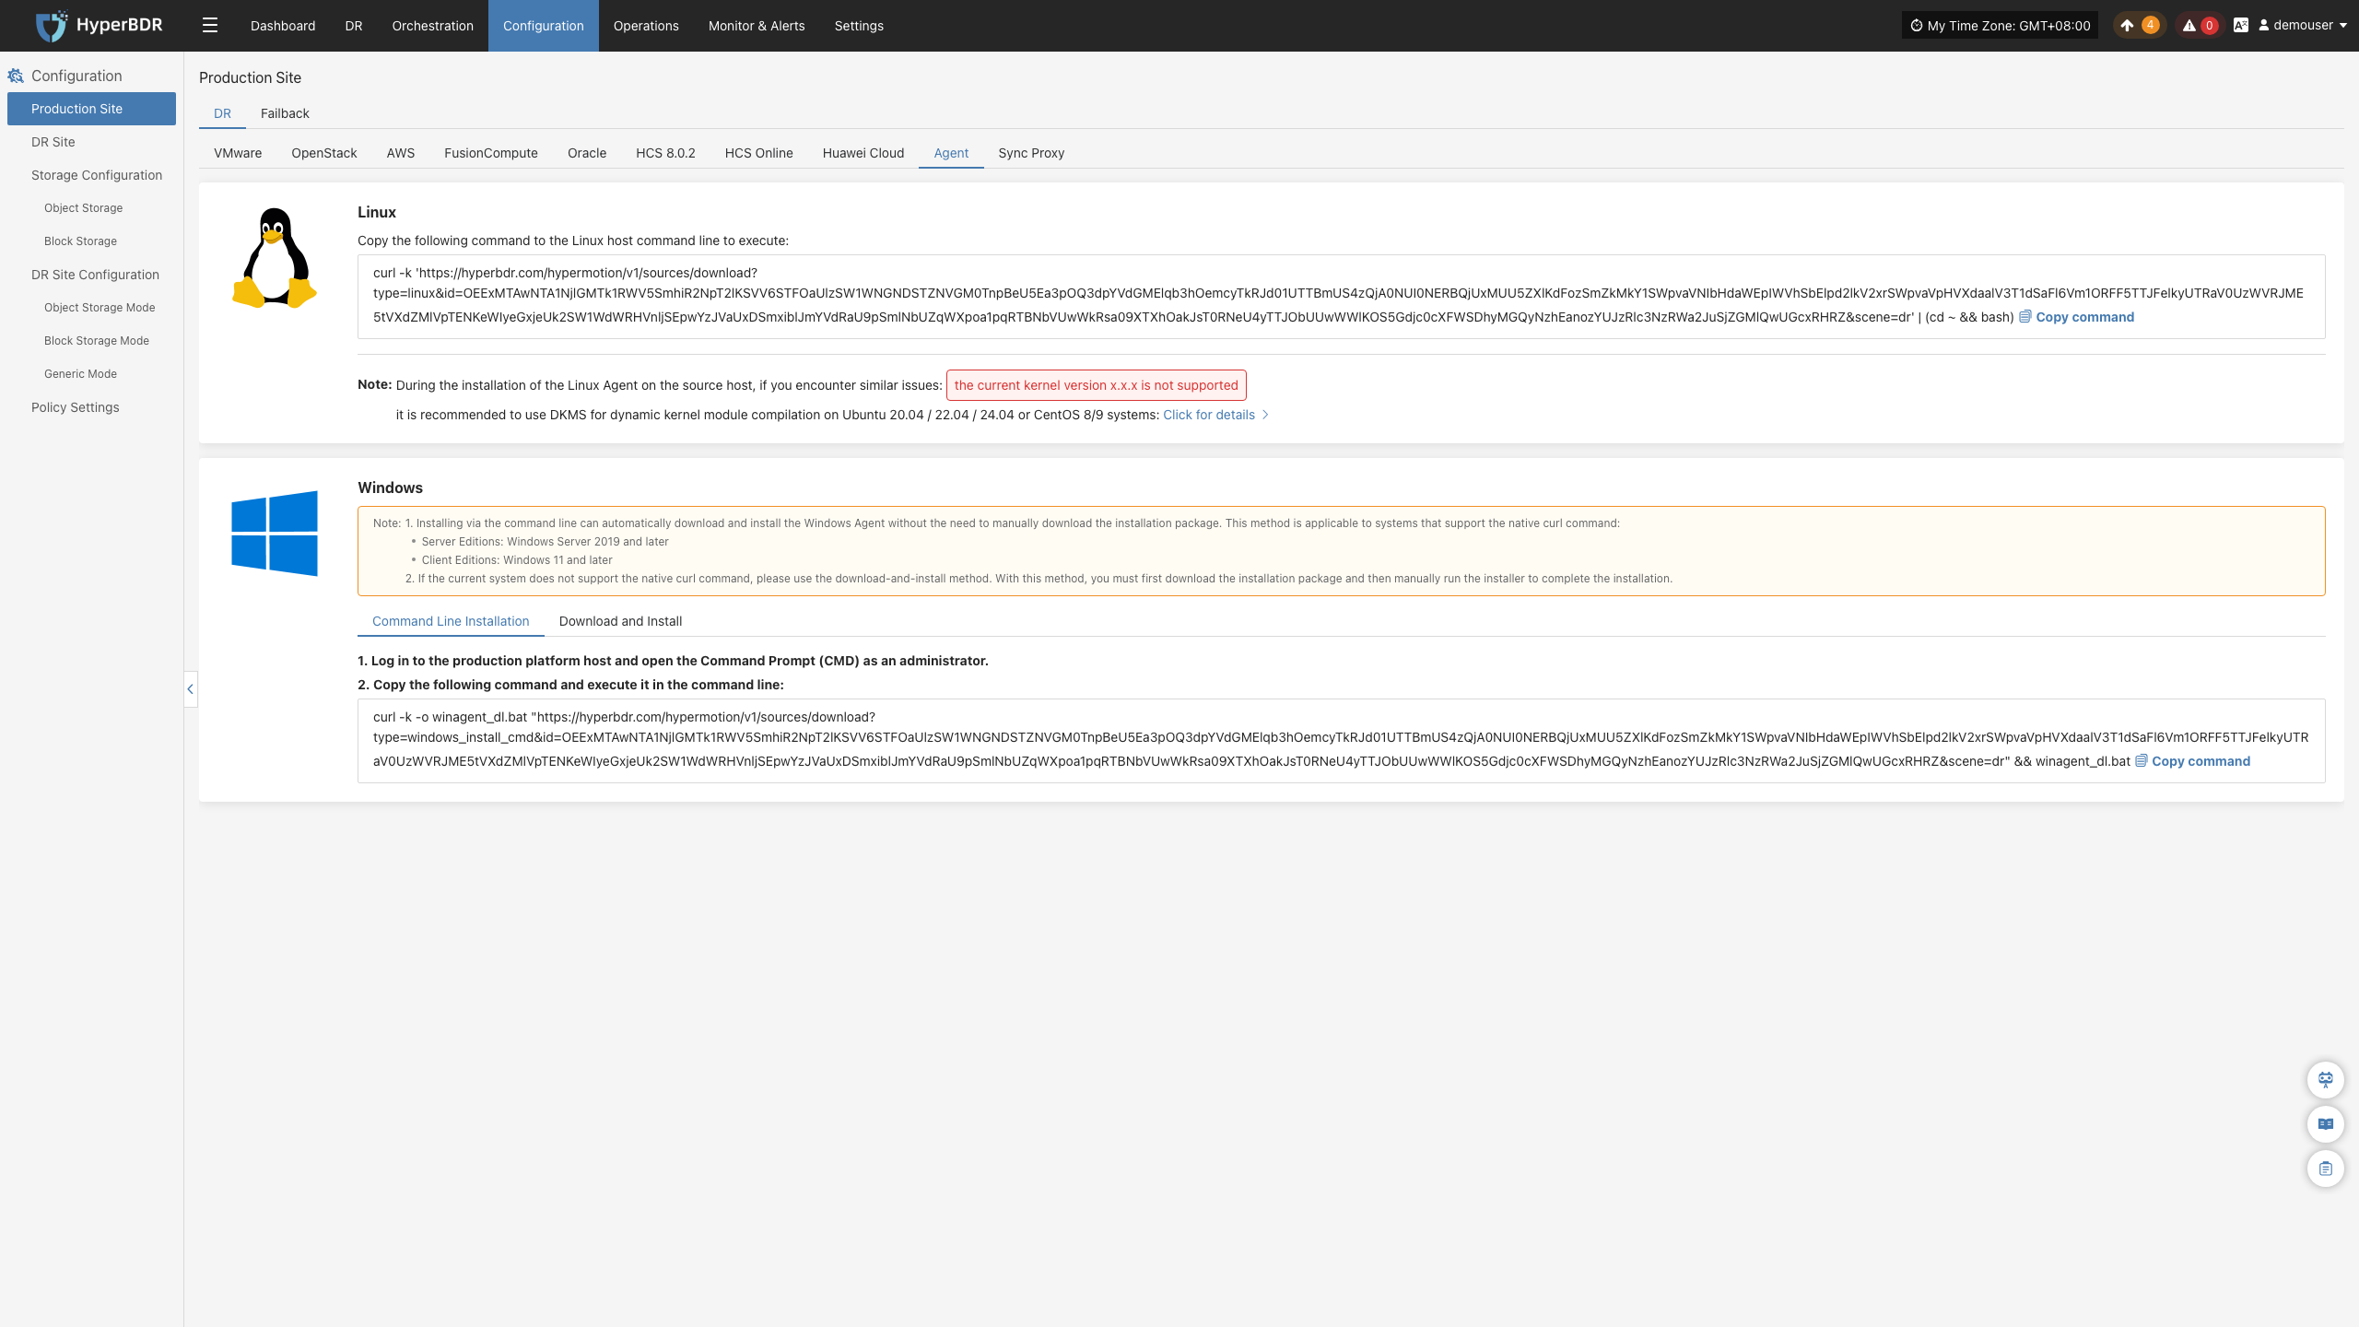This screenshot has height=1327, width=2359.
Task: Click the 'Linux' section heading
Action: coord(377,212)
